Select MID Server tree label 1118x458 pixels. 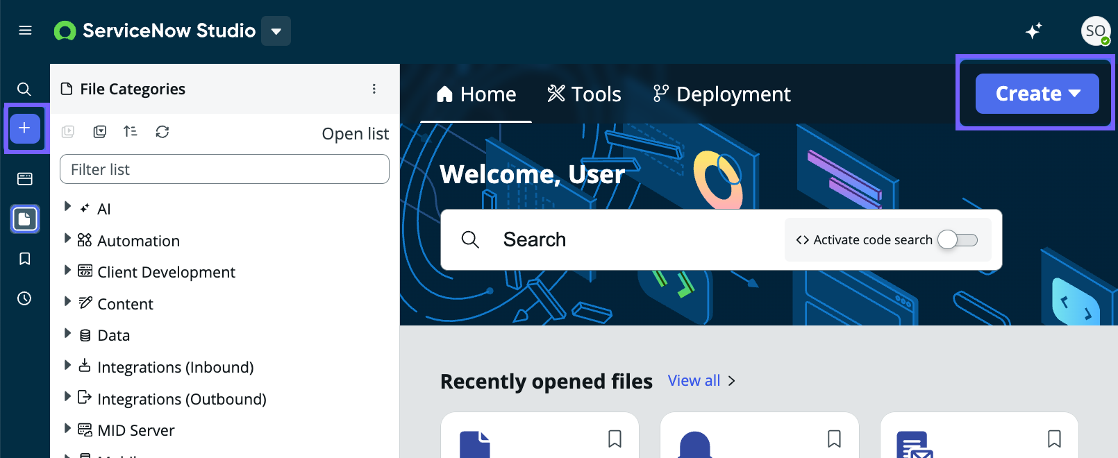click(135, 430)
